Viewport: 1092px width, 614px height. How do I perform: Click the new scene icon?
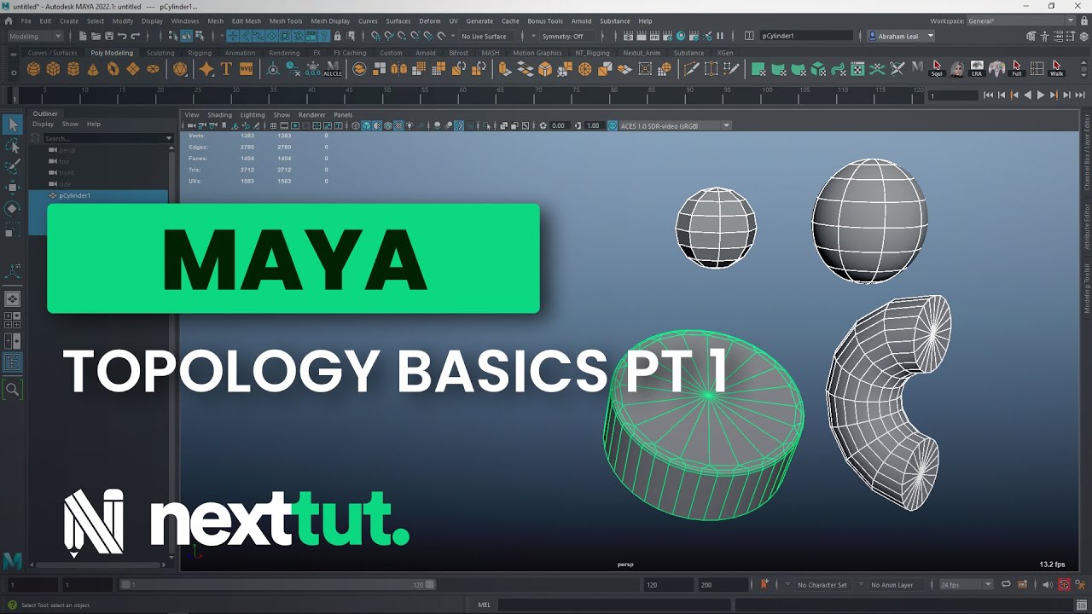click(x=83, y=36)
